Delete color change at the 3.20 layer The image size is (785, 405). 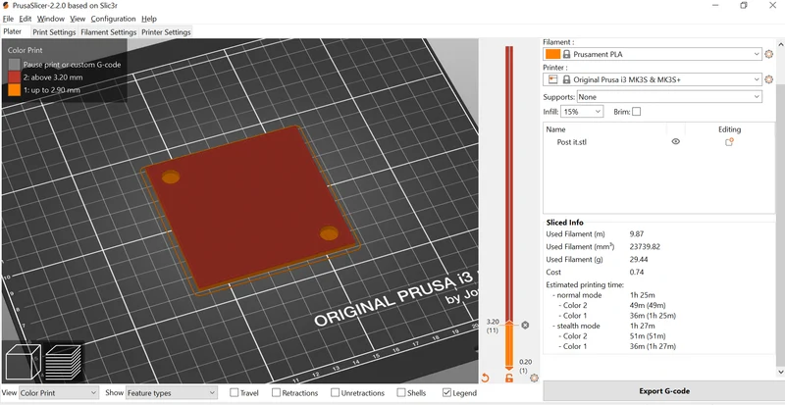(x=525, y=325)
